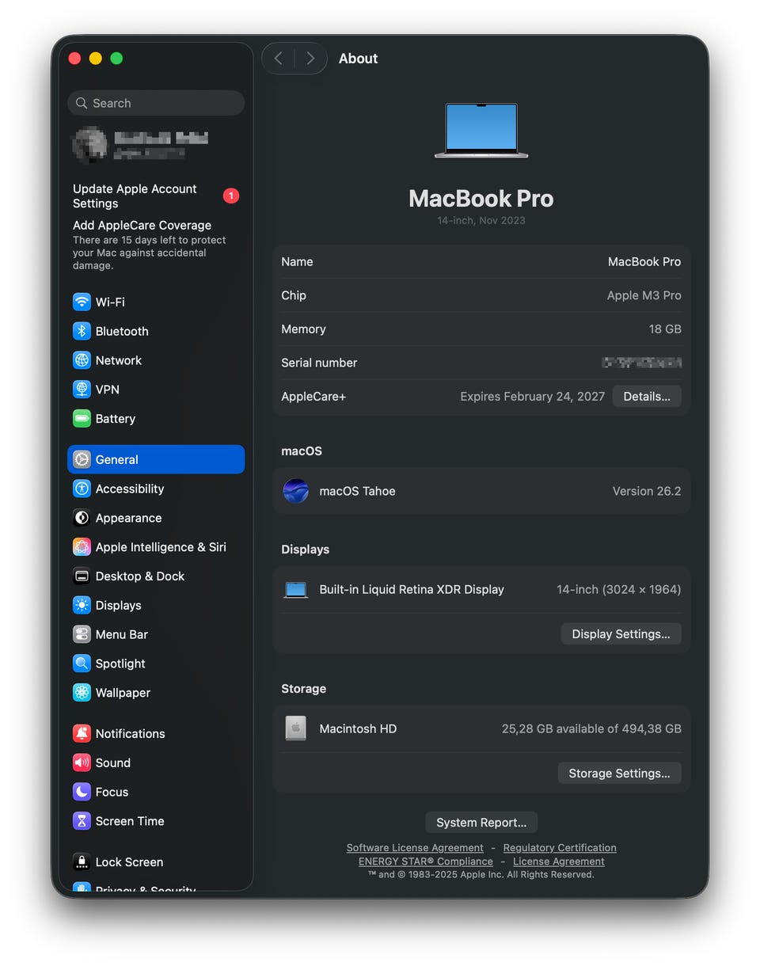Click the Macintosh HD drive icon
This screenshot has height=966, width=760.
(295, 728)
